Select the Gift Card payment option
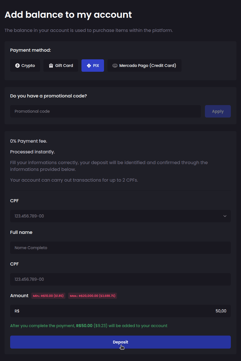The width and height of the screenshot is (241, 361). (61, 65)
